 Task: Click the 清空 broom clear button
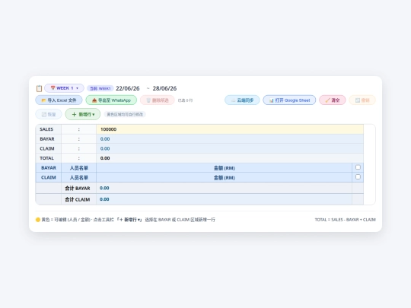click(x=333, y=100)
